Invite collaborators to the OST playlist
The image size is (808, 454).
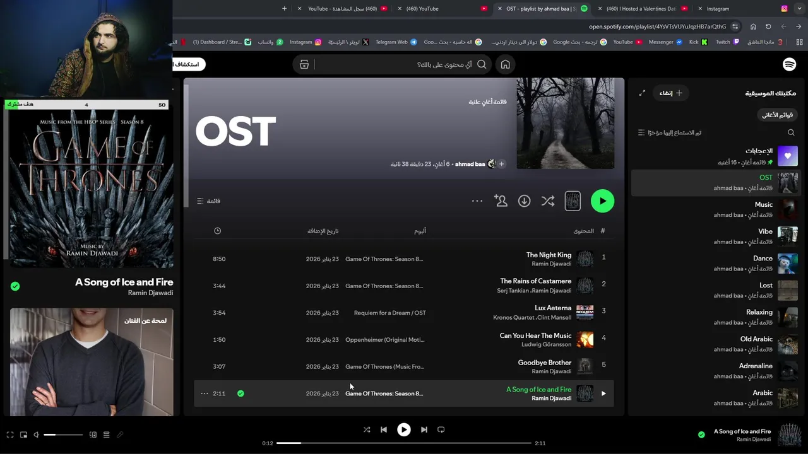click(x=501, y=201)
